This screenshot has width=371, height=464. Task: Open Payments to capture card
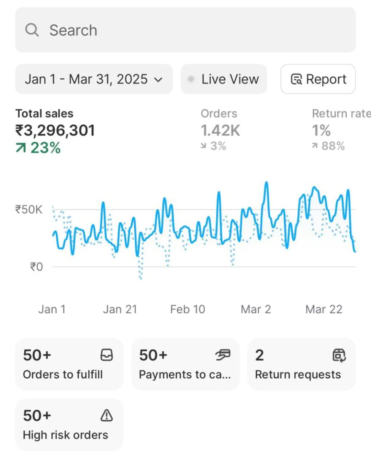click(185, 364)
